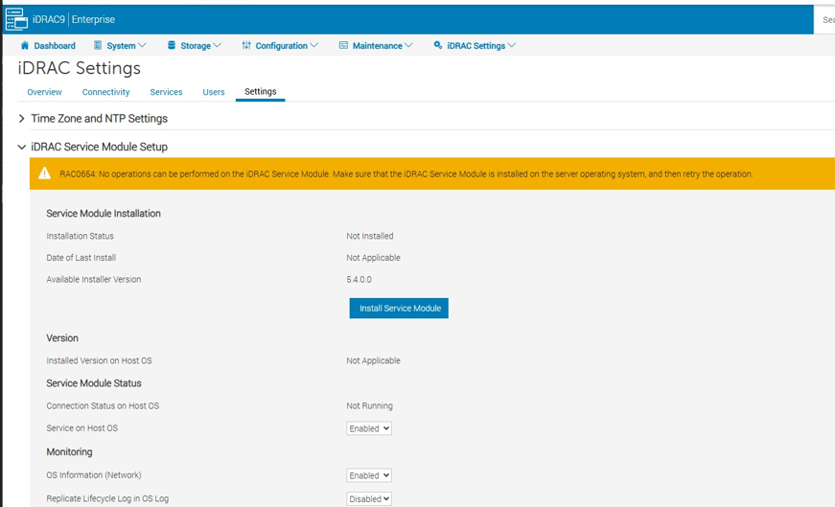
Task: Click the iDRAC9 server logo icon
Action: pos(16,19)
